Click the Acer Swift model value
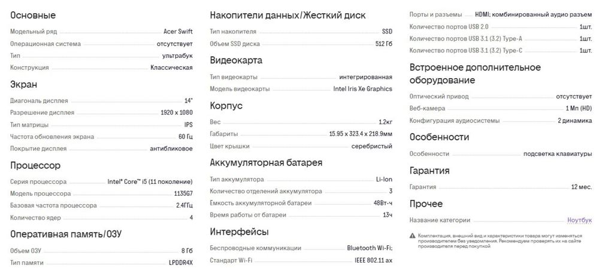 click(178, 32)
